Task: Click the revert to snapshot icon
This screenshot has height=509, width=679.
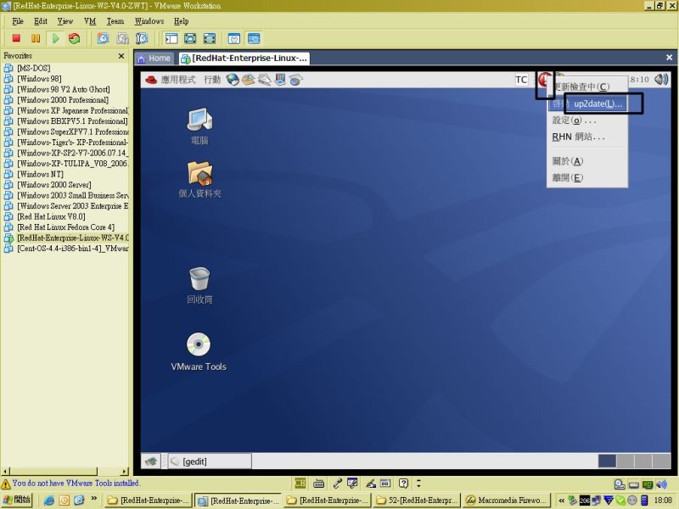Action: point(122,38)
